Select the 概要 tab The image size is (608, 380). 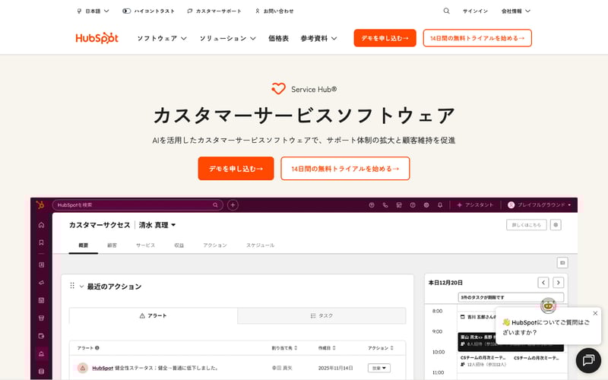[84, 245]
